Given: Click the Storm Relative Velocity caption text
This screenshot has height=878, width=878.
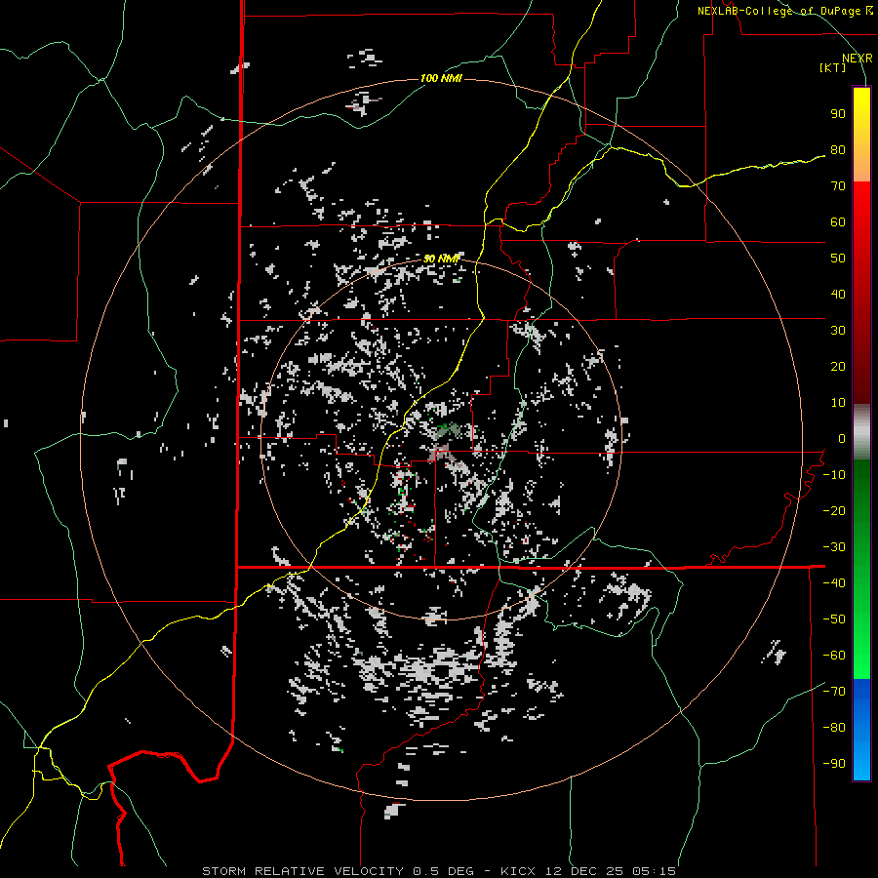Looking at the screenshot, I should click(x=439, y=871).
